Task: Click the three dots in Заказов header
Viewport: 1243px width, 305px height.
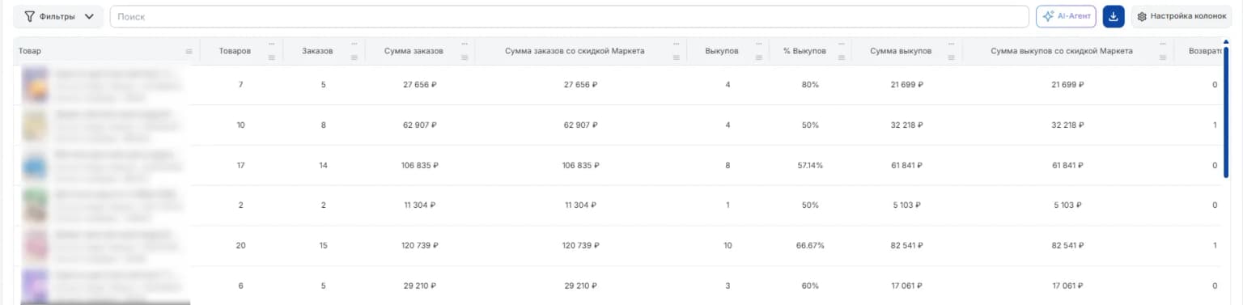Action: pos(354,44)
